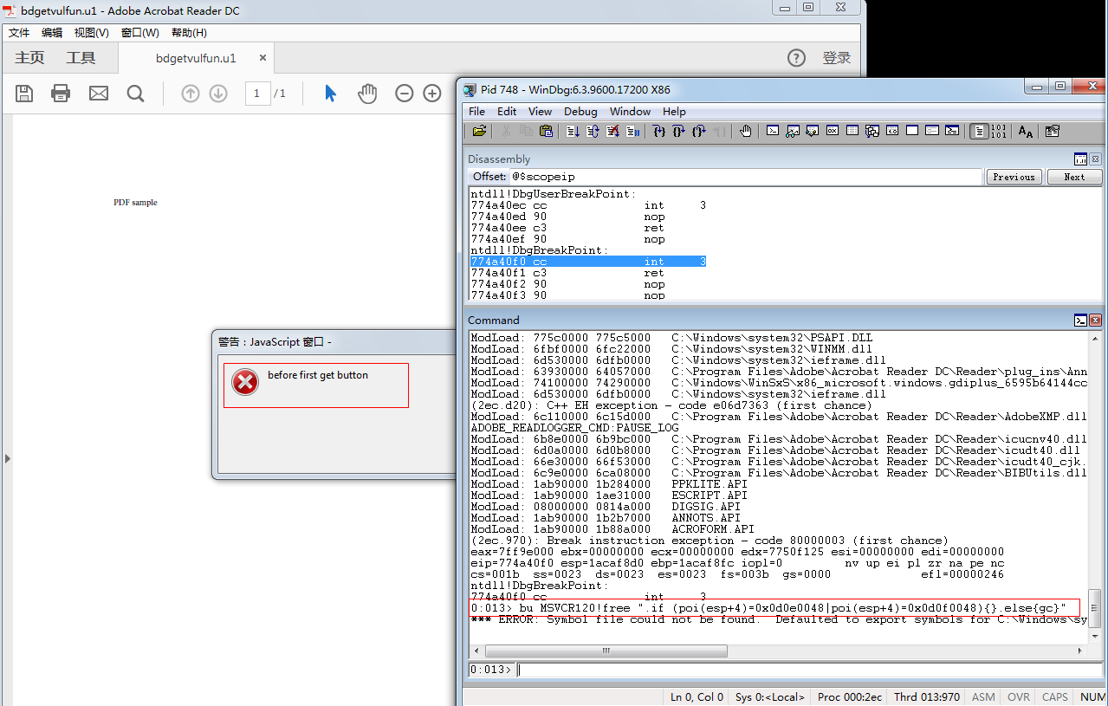Close the Disassembly pane

[x=1095, y=159]
